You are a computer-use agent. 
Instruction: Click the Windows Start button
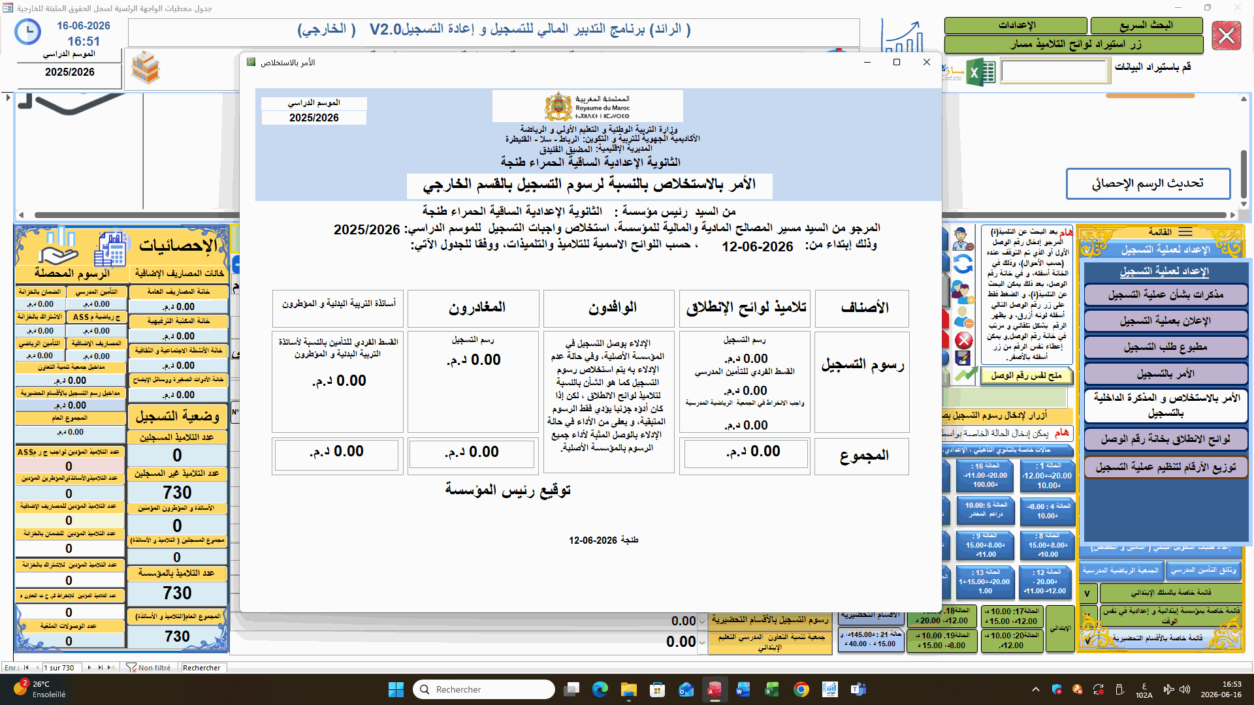click(396, 689)
